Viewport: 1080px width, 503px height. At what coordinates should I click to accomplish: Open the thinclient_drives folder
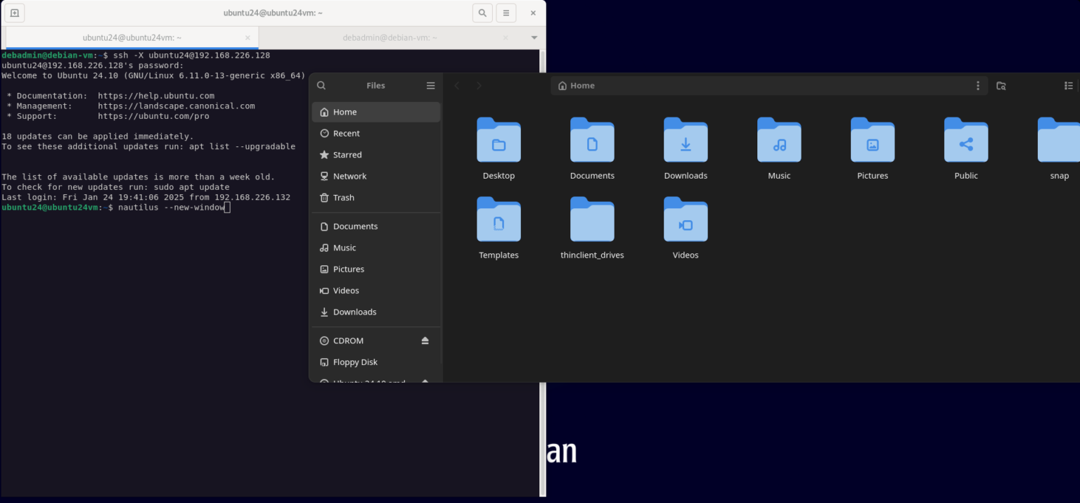point(592,228)
